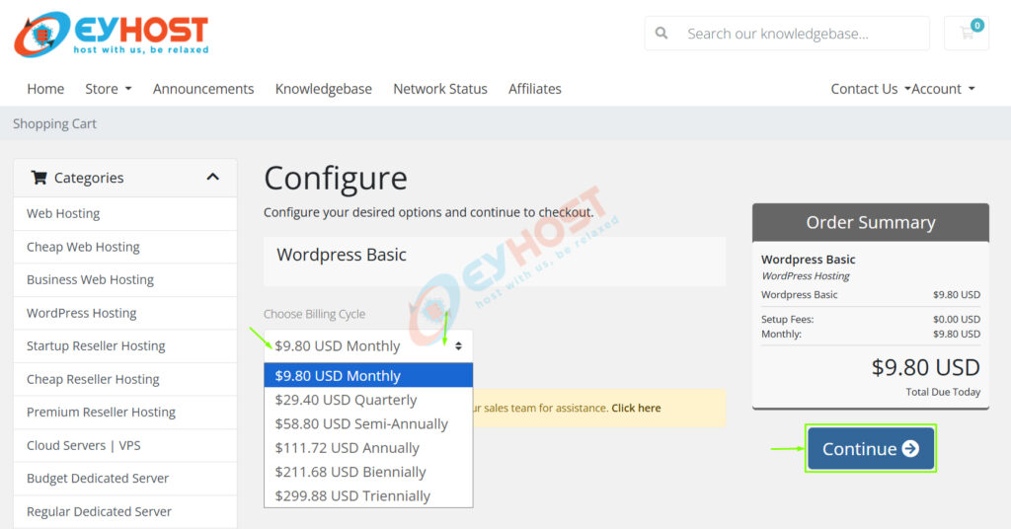Viewport: 1011px width, 529px height.
Task: Go to Home page
Action: [x=45, y=89]
